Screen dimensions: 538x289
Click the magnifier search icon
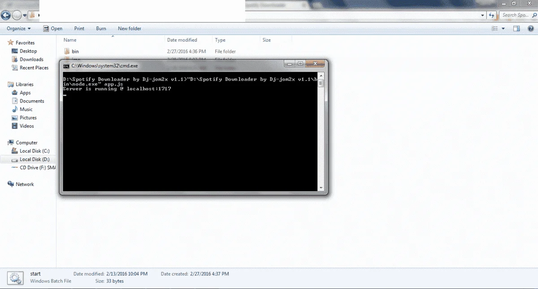(x=534, y=15)
